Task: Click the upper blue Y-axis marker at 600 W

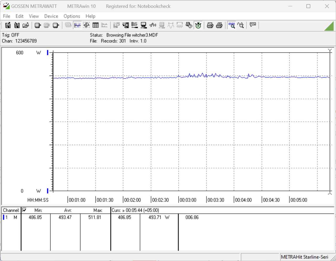Action: point(48,53)
